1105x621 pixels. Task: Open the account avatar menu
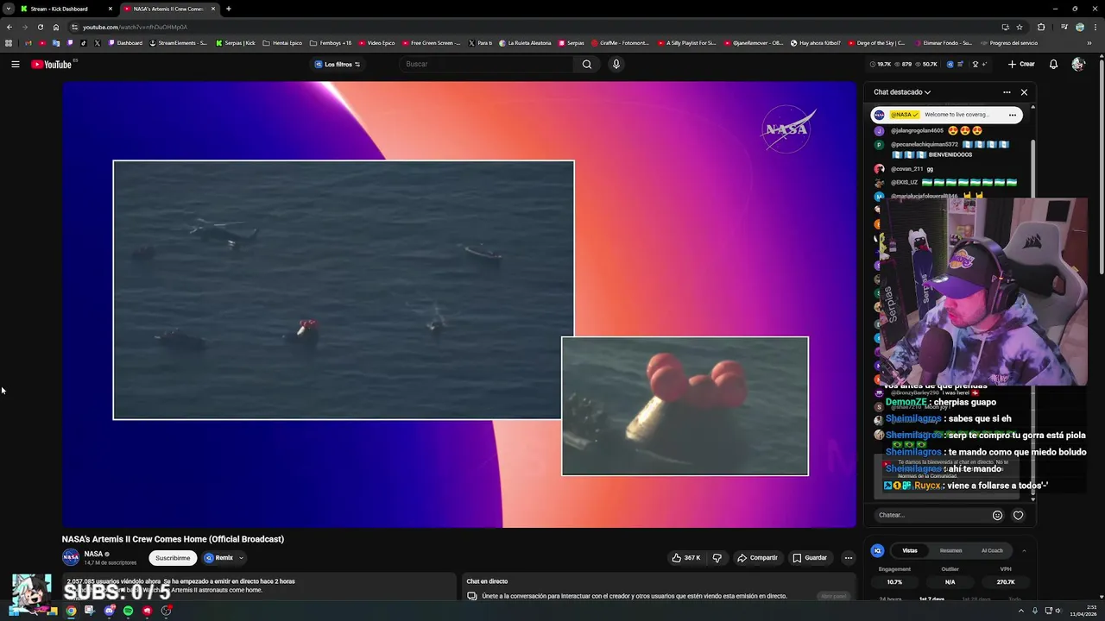(x=1077, y=64)
